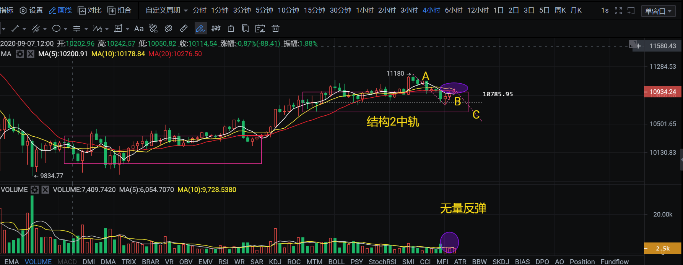Screen dimensions: 683x265
Task: Select the 15分钟 interval
Action: 314,10
